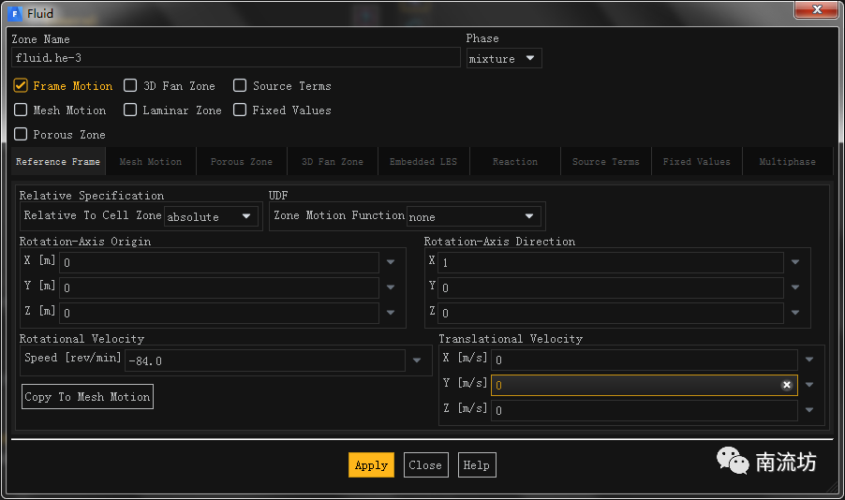Click the Fluid dialog title bar icon
Screen dimensions: 845x500
coord(14,13)
